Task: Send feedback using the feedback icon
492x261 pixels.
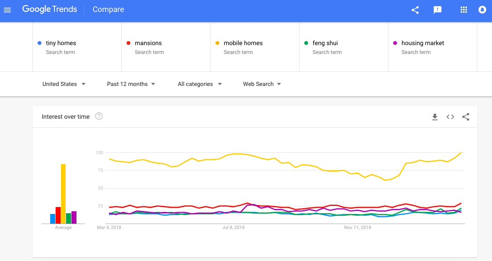Action: click(438, 10)
